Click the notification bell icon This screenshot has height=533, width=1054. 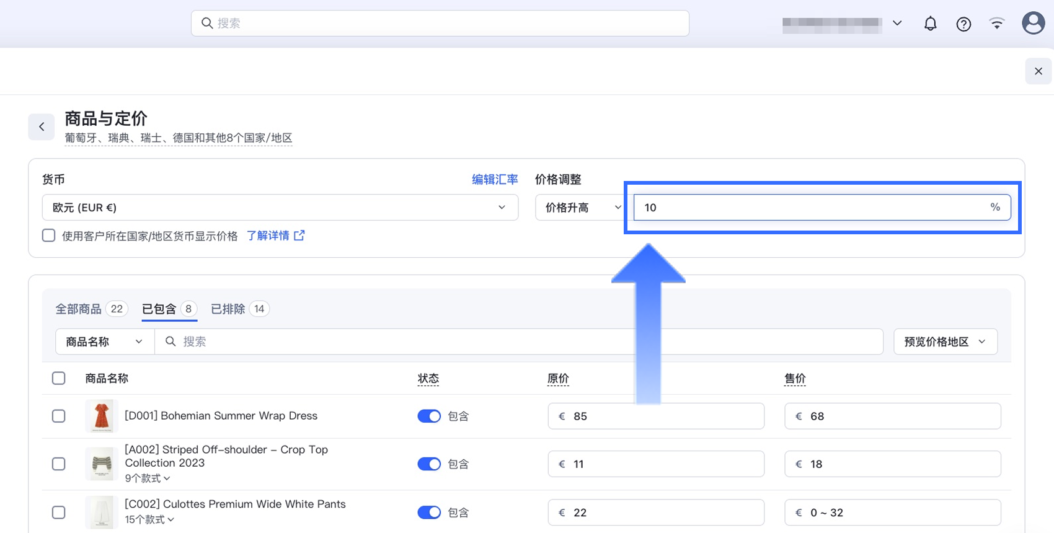tap(930, 24)
